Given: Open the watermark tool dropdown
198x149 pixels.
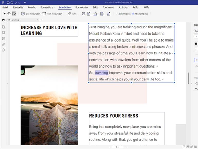Looking at the screenshot, I should pos(89,14).
